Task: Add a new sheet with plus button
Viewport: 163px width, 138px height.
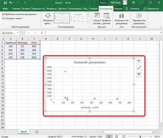Action: (37, 132)
